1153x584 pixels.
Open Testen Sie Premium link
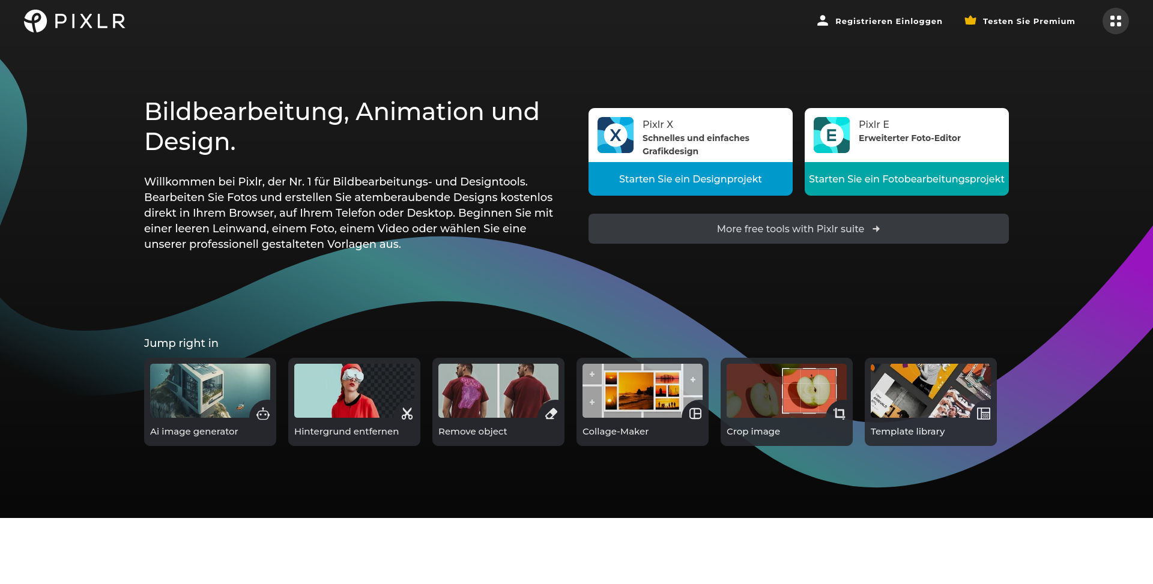point(1028,21)
